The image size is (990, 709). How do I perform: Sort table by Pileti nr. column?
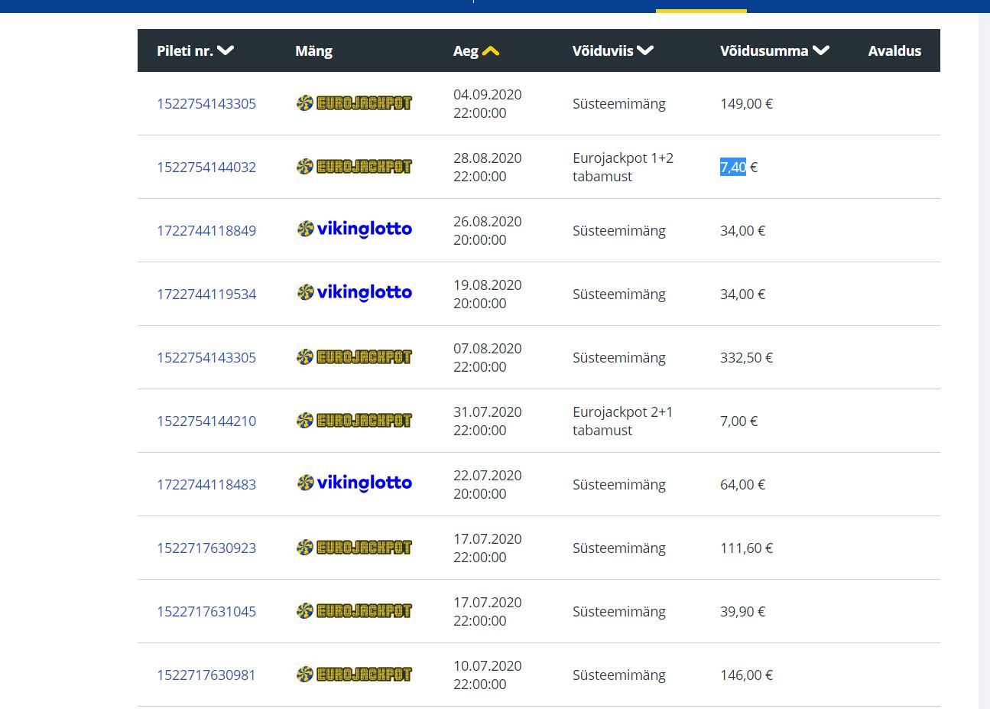tap(194, 51)
